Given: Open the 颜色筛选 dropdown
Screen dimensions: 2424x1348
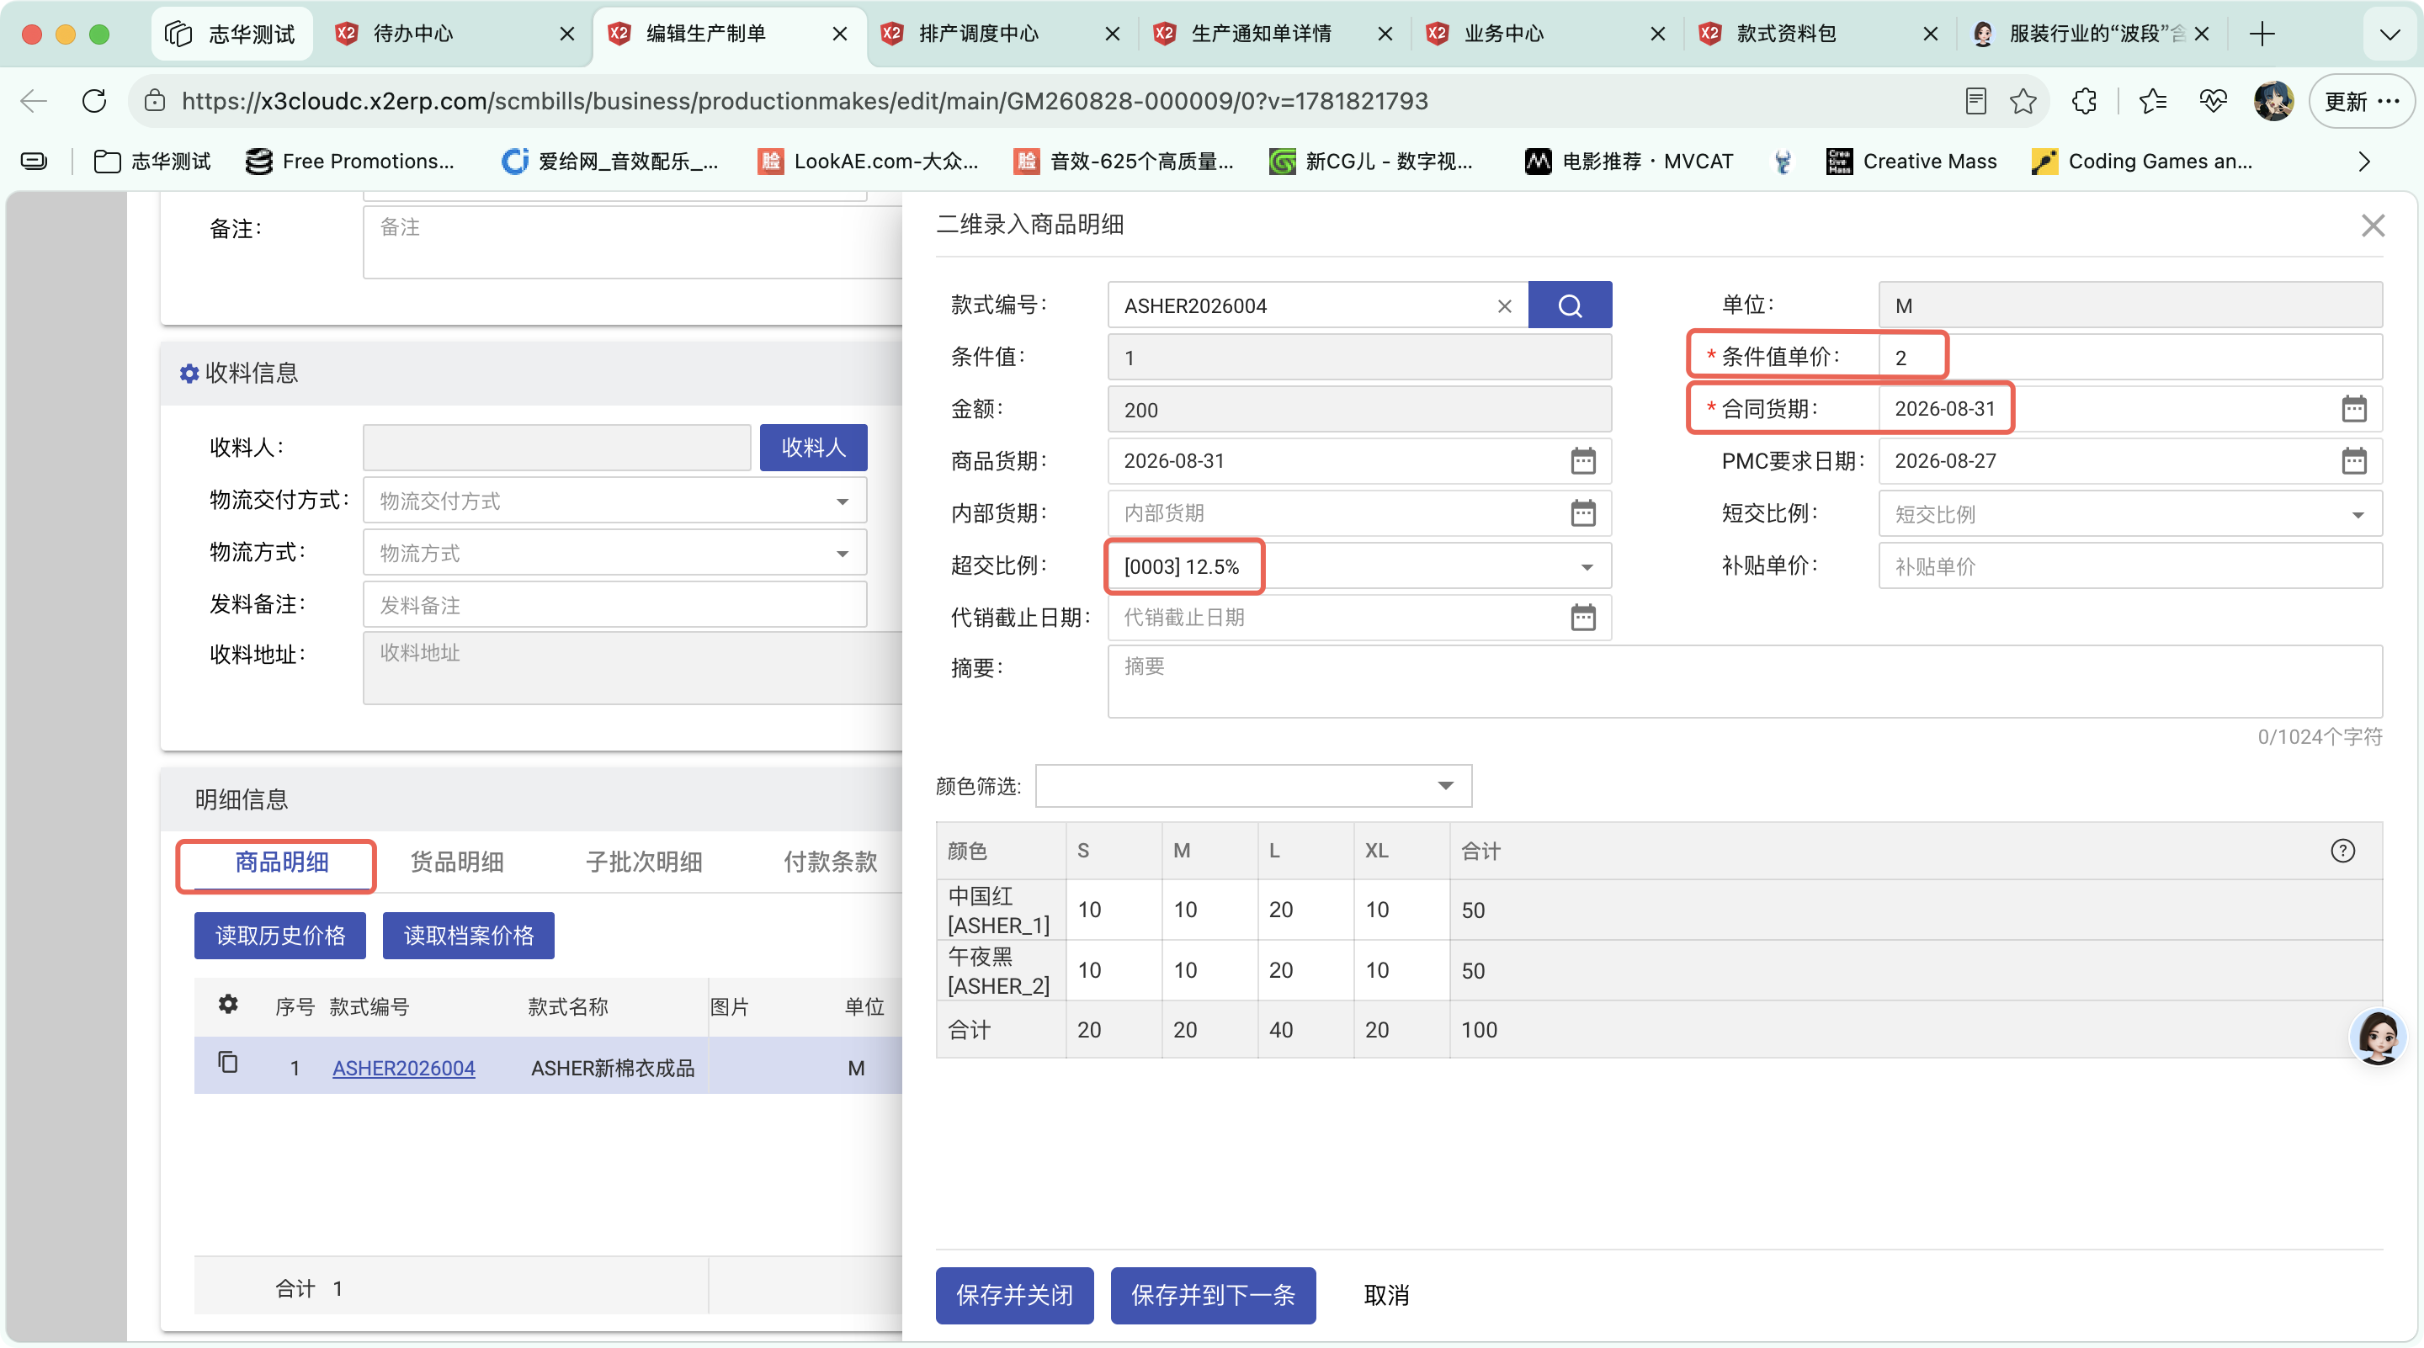Looking at the screenshot, I should coord(1252,787).
